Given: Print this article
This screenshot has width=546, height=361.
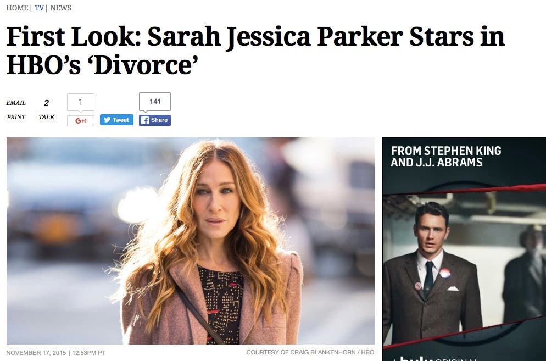Looking at the screenshot, I should pos(16,117).
